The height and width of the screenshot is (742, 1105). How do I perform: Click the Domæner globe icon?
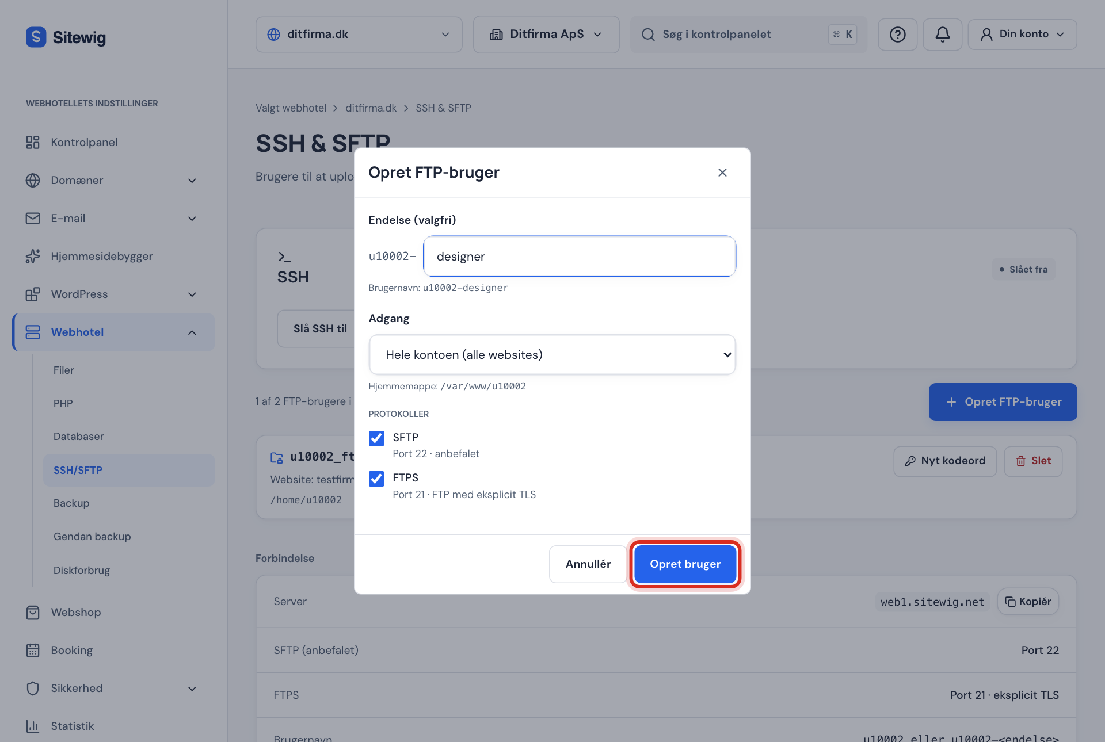pos(33,180)
